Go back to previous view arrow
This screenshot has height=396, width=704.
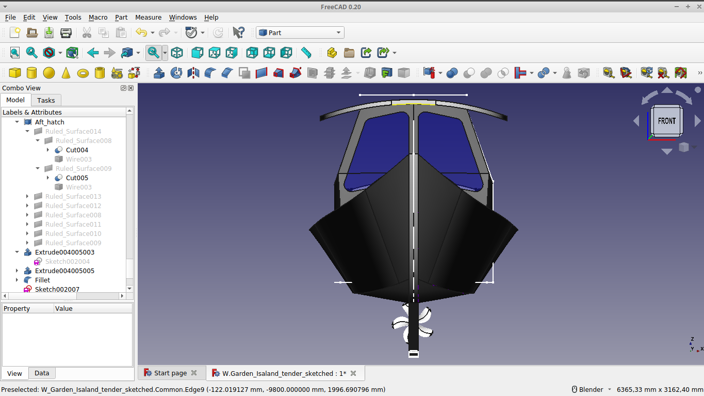coord(93,53)
